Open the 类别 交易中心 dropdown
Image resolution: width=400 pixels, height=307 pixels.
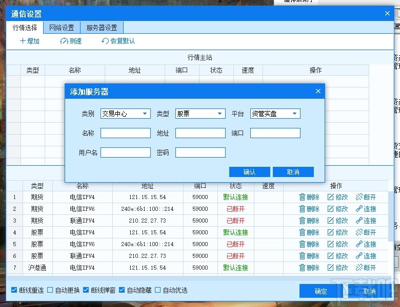[126, 114]
